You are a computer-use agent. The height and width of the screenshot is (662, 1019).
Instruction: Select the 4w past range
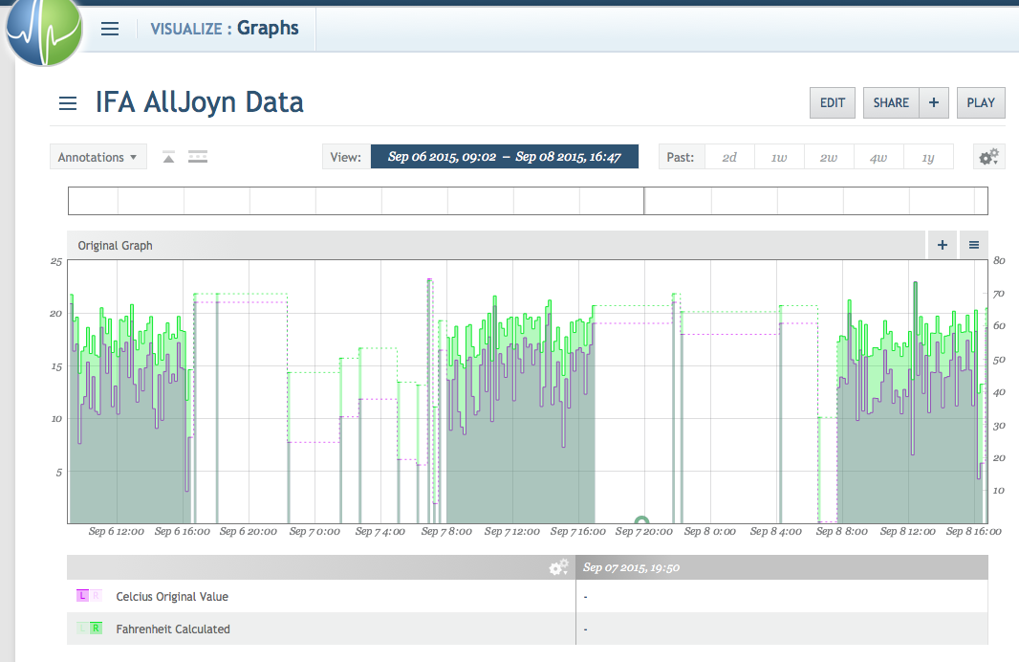click(878, 158)
